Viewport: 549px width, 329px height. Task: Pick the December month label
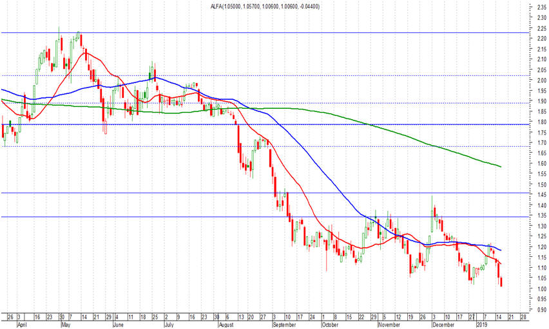point(443,324)
